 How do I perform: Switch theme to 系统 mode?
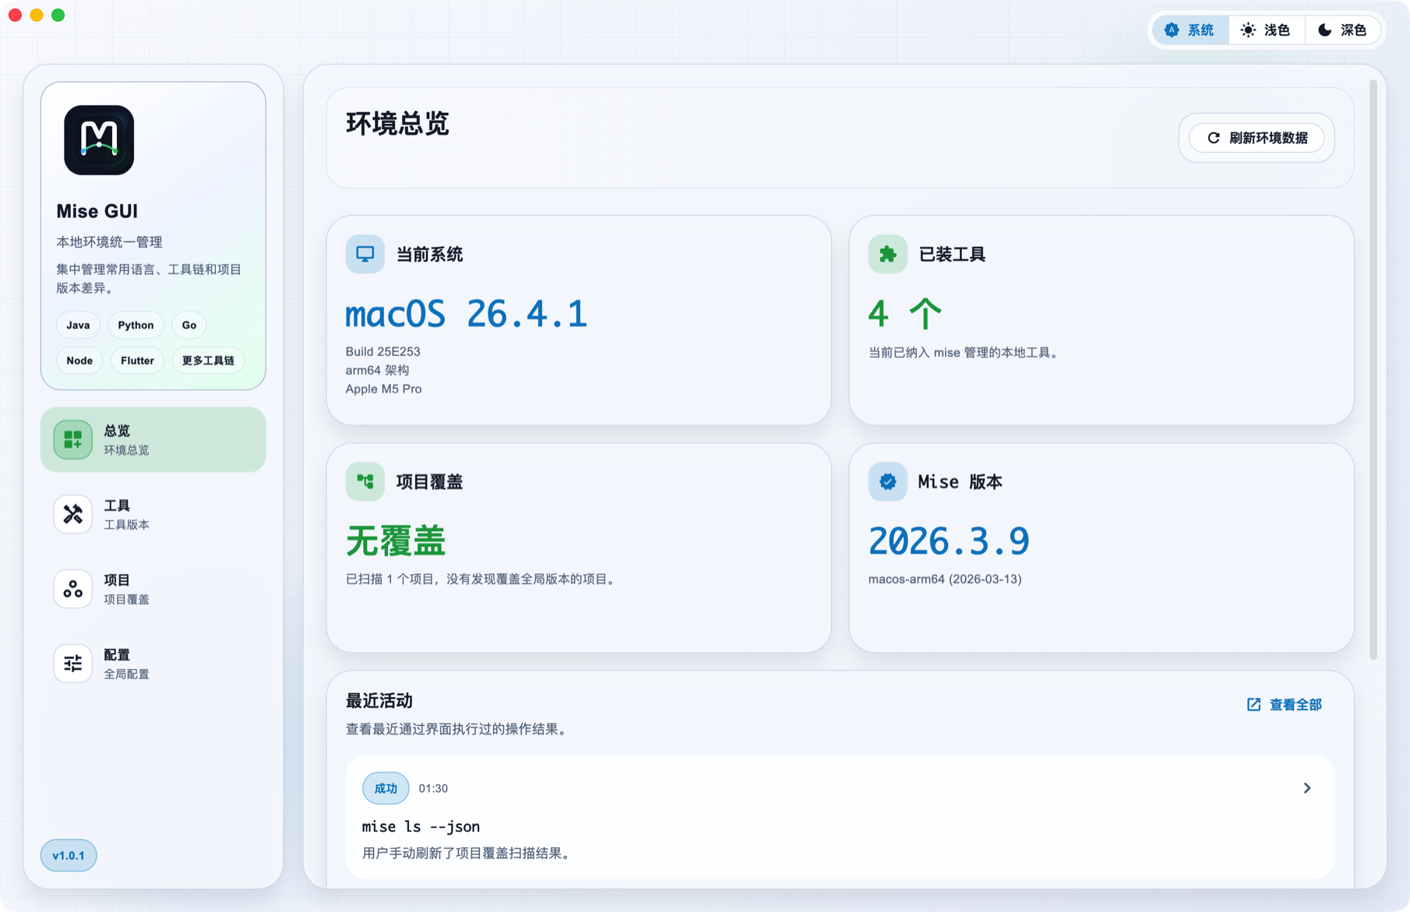click(x=1190, y=30)
